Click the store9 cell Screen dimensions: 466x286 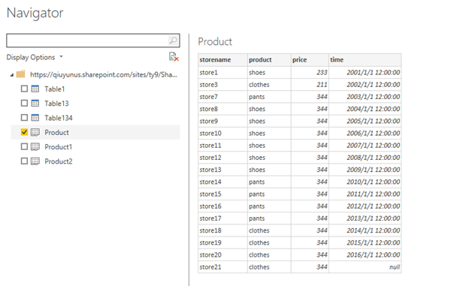(223, 121)
